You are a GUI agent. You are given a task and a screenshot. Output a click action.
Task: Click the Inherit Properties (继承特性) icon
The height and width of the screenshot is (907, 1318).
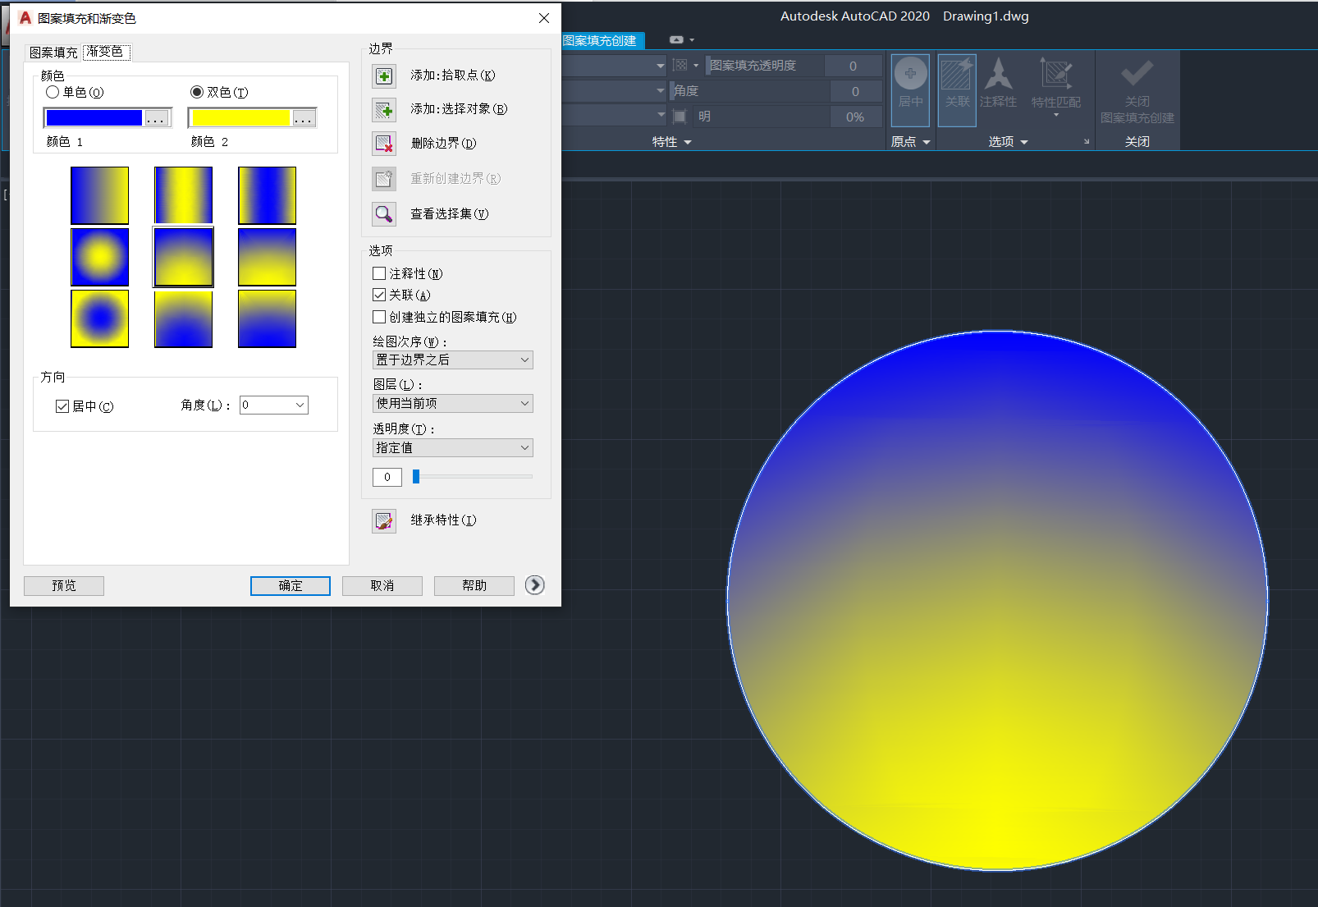pos(384,521)
